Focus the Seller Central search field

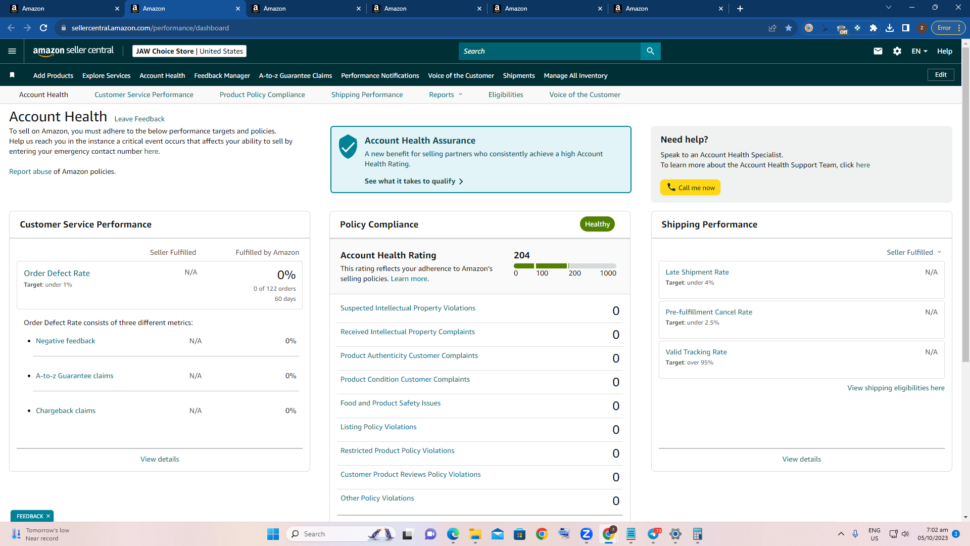point(550,51)
